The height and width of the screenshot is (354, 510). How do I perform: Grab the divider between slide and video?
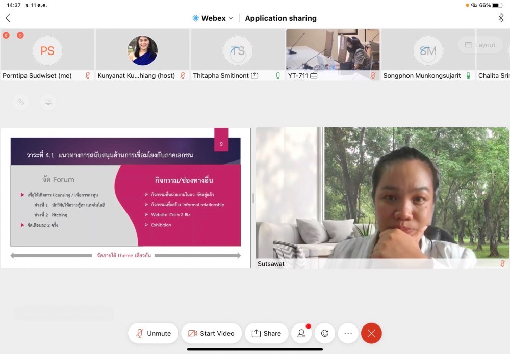(x=253, y=198)
